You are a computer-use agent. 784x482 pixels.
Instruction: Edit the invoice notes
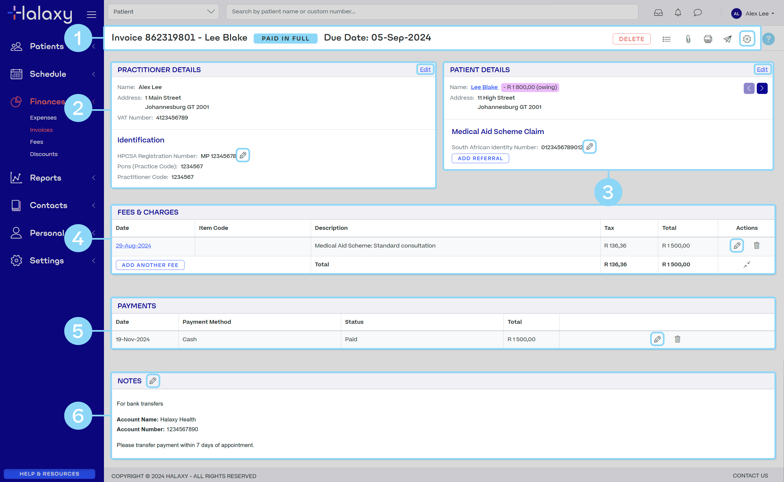pyautogui.click(x=153, y=381)
